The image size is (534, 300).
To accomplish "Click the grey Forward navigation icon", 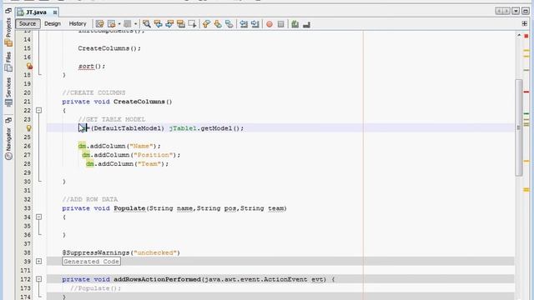I will click(x=128, y=24).
